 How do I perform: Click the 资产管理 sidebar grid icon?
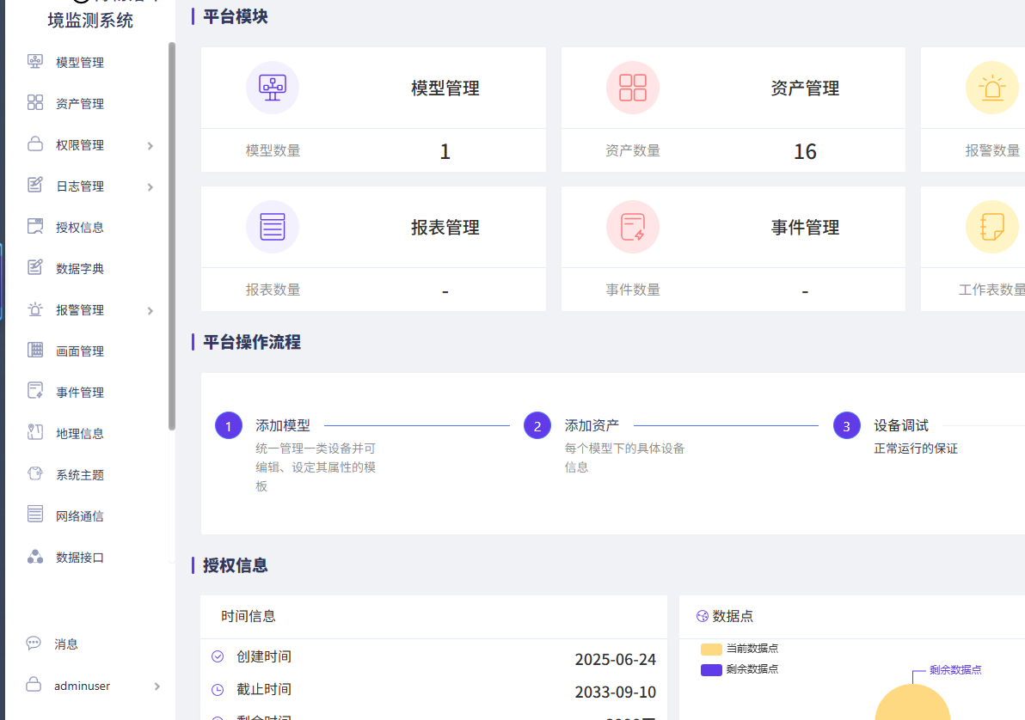pyautogui.click(x=35, y=102)
